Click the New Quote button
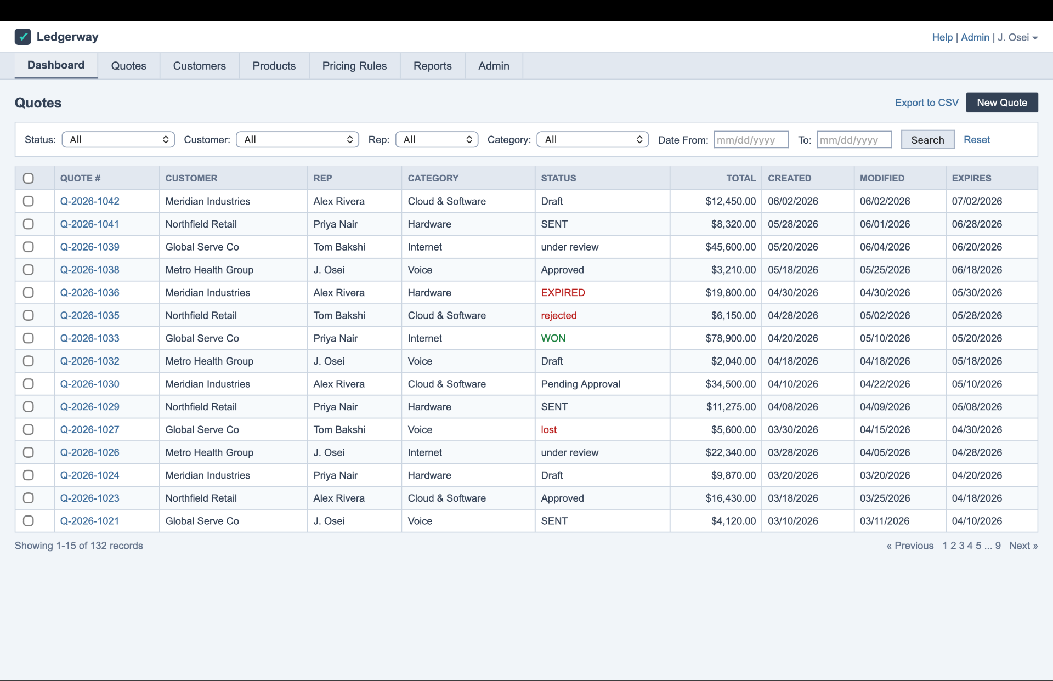 click(x=1002, y=103)
